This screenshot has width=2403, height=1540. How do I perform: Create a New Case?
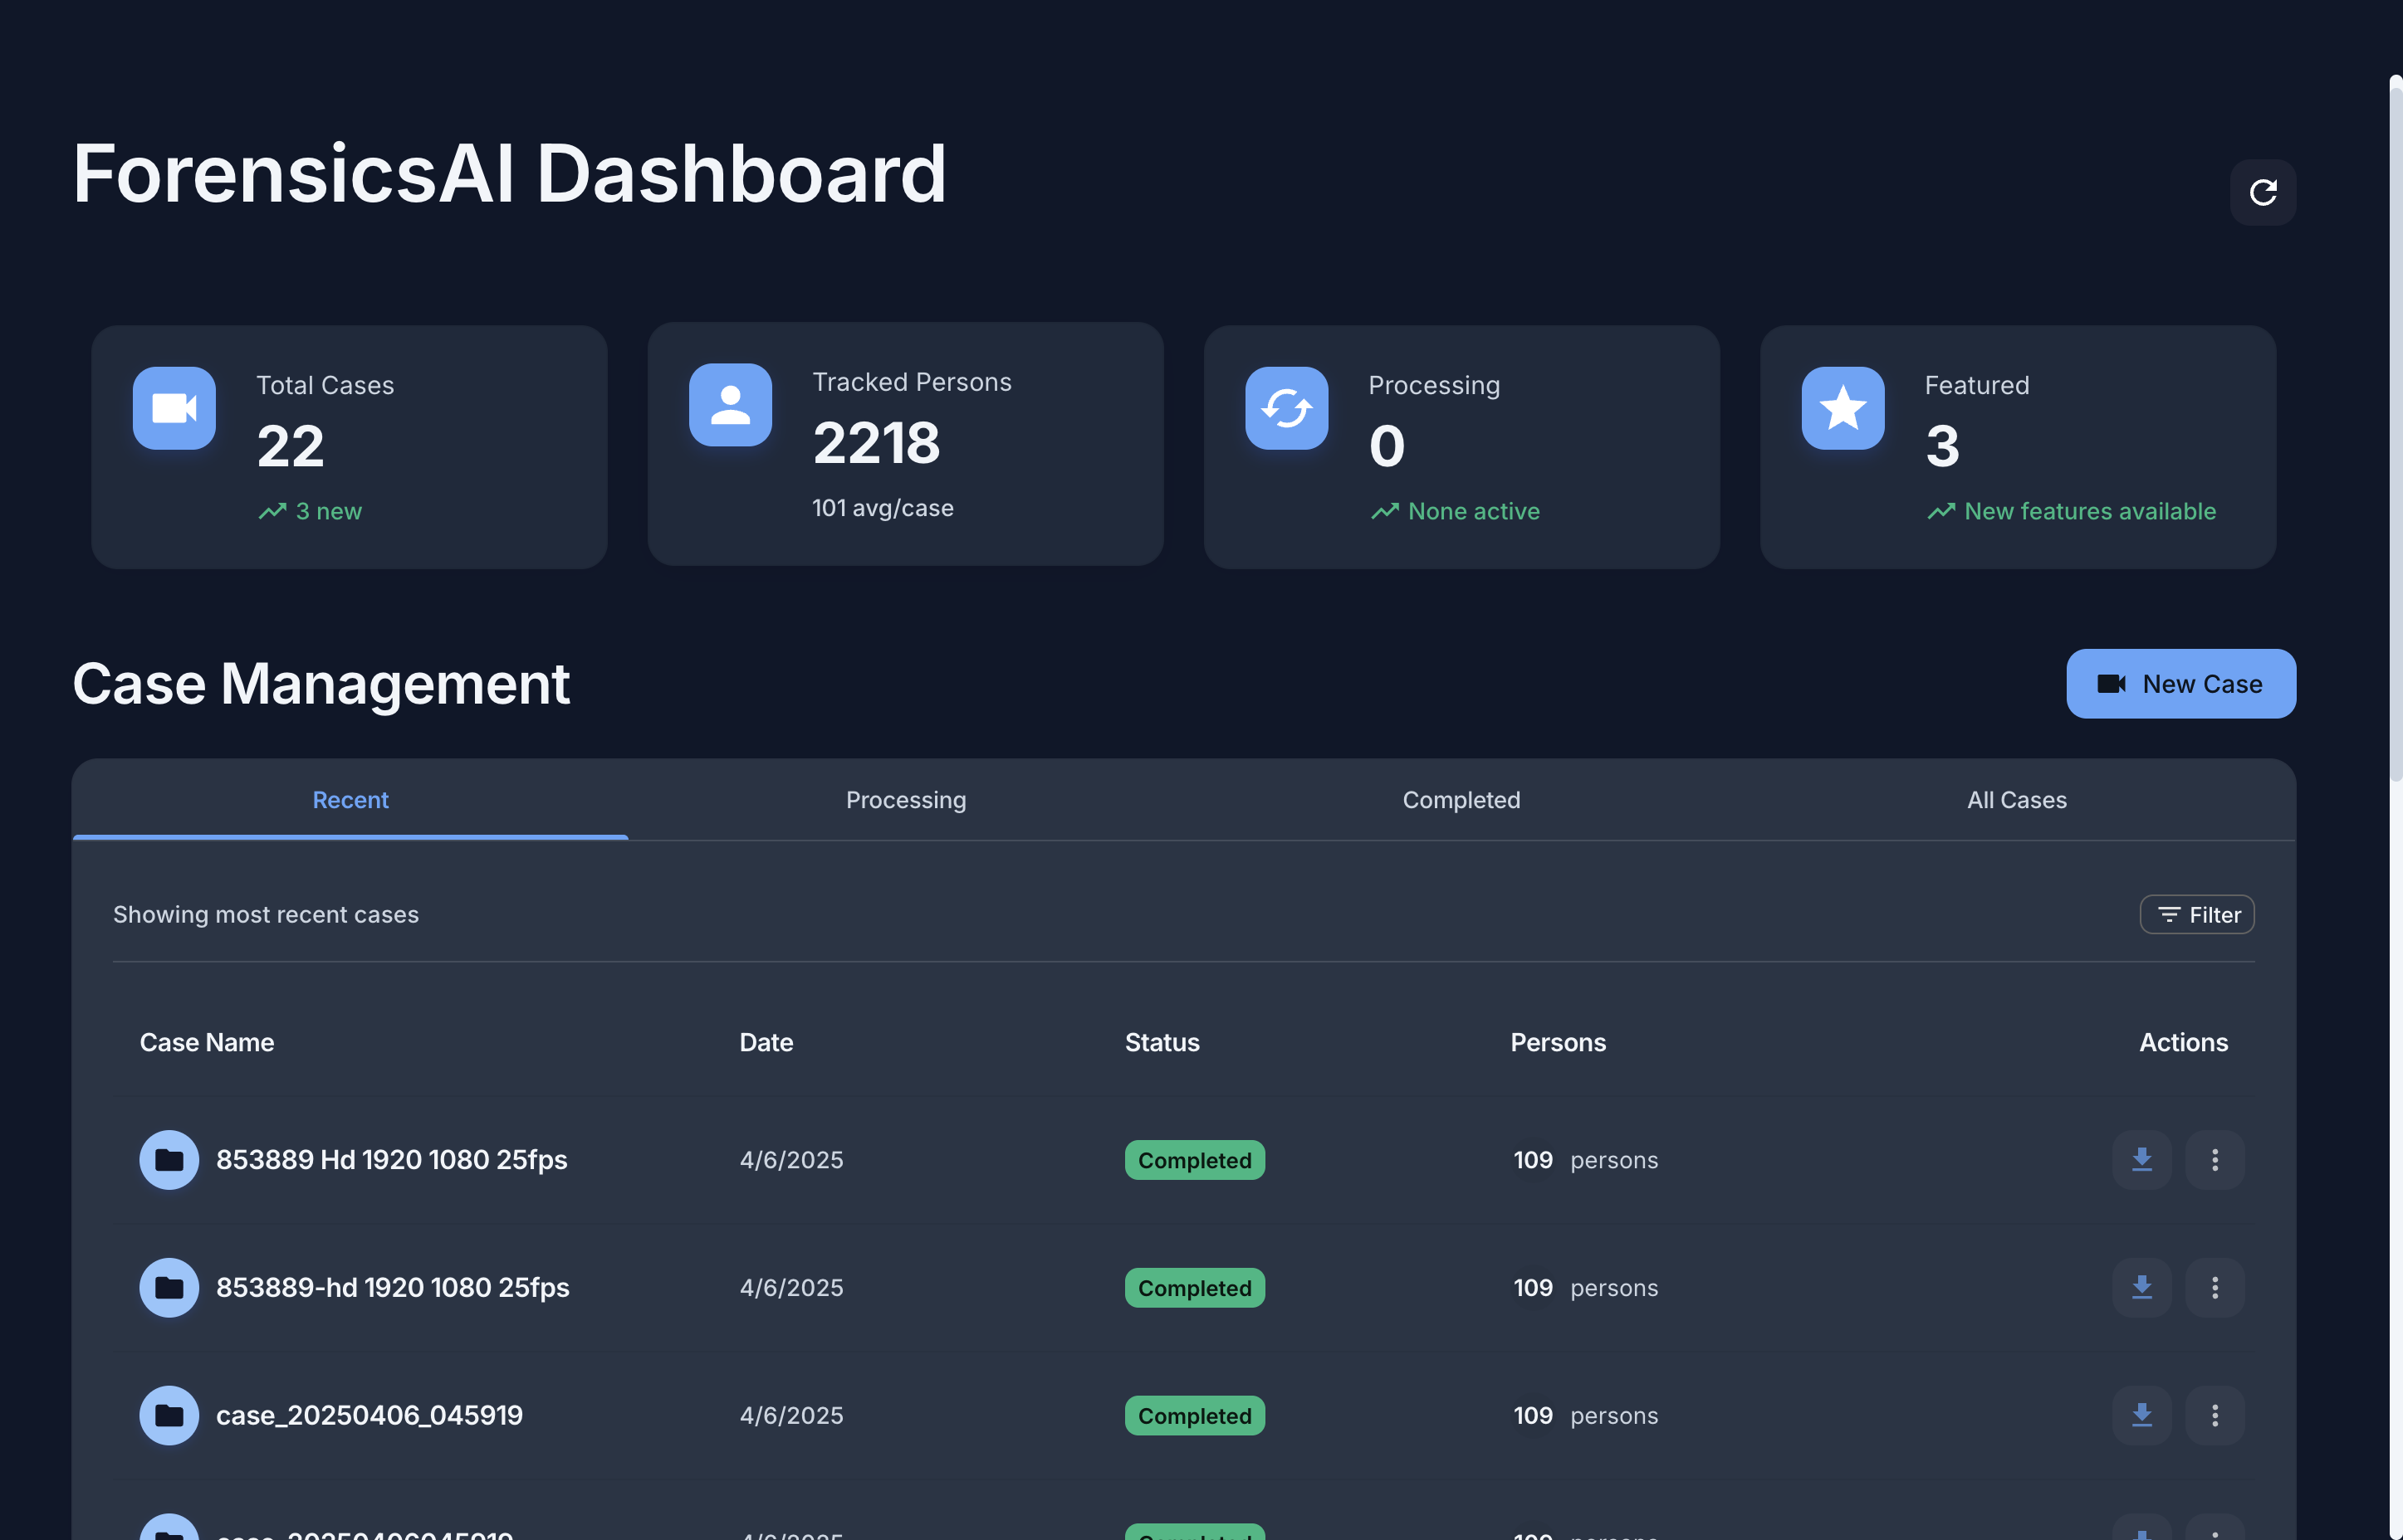click(x=2180, y=684)
